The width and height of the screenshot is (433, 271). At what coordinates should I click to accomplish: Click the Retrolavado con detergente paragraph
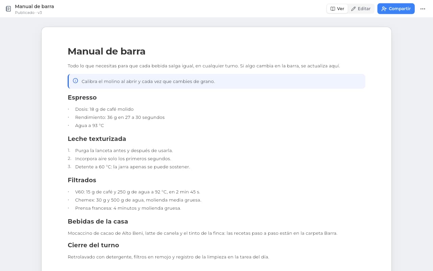pos(168,257)
